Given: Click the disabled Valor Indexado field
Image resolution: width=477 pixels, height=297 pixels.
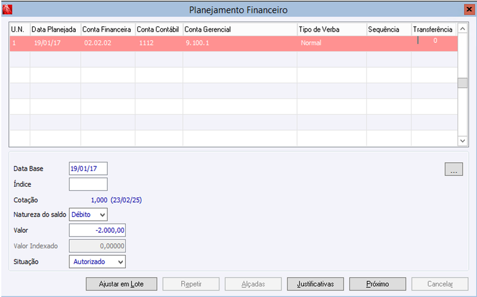Looking at the screenshot, I should point(97,246).
